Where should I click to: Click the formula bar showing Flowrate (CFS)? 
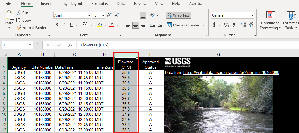[188, 45]
